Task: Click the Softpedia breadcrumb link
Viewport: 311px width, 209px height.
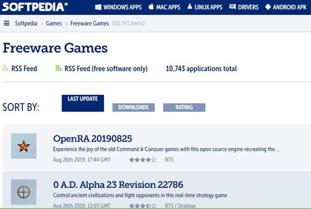Action: [x=26, y=23]
